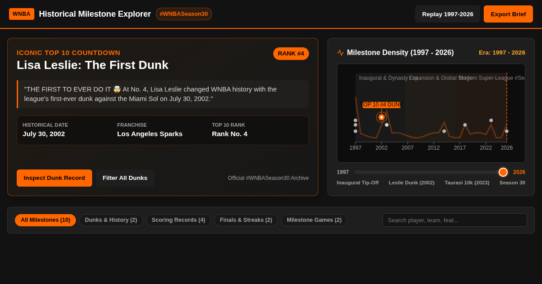542x284 pixels.
Task: Select the milestone dot at 2026 dashed line
Action: (507, 131)
